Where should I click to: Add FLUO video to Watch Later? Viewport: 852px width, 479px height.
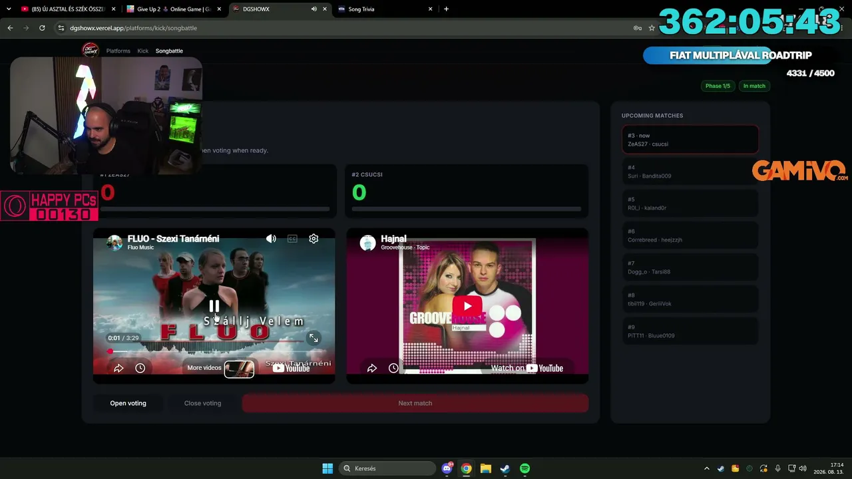coord(140,368)
